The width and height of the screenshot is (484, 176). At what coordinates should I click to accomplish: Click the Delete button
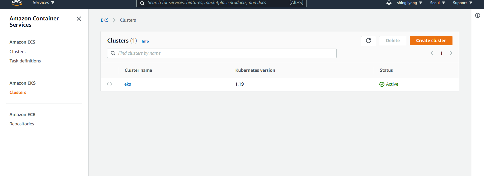(x=393, y=41)
